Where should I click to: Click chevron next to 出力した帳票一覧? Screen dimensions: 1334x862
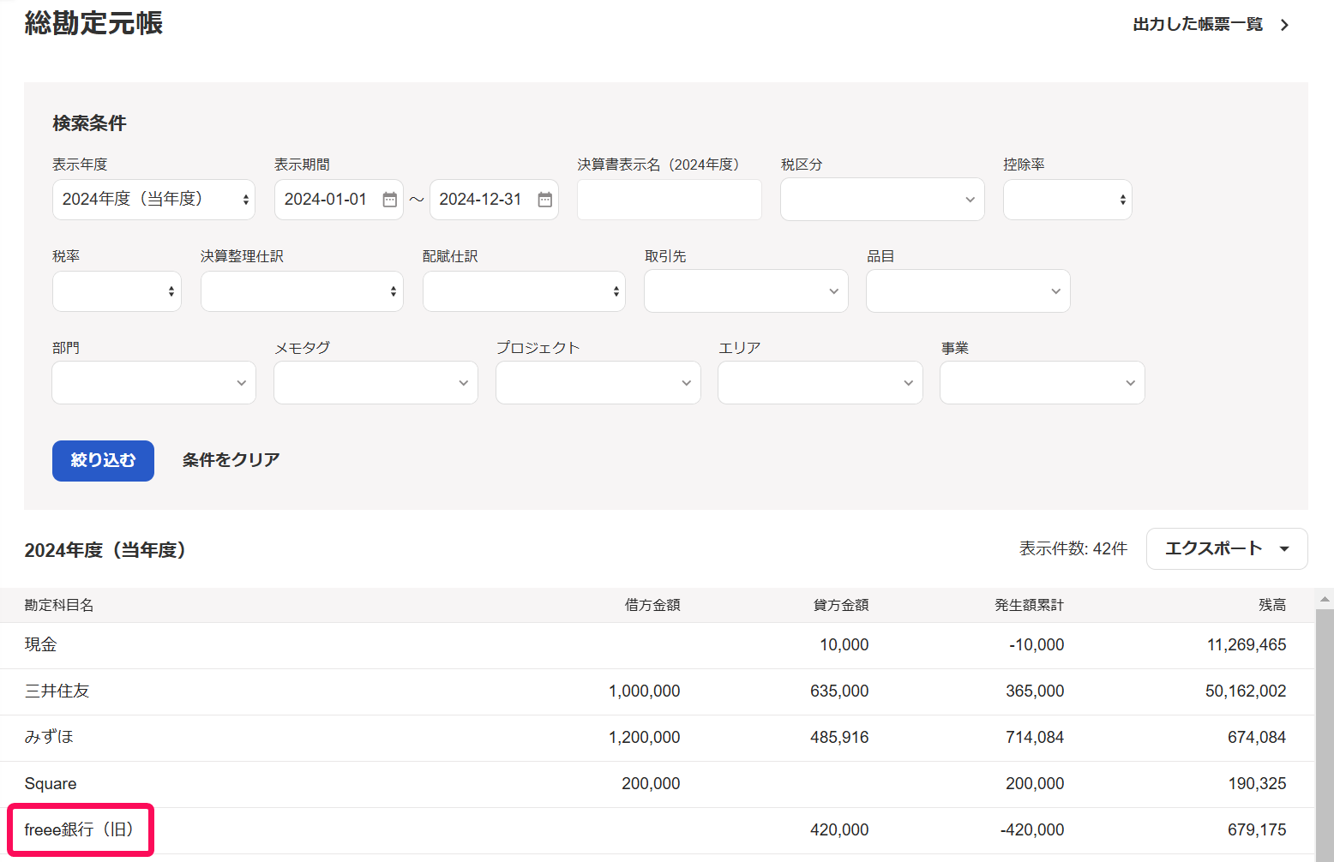coord(1284,25)
